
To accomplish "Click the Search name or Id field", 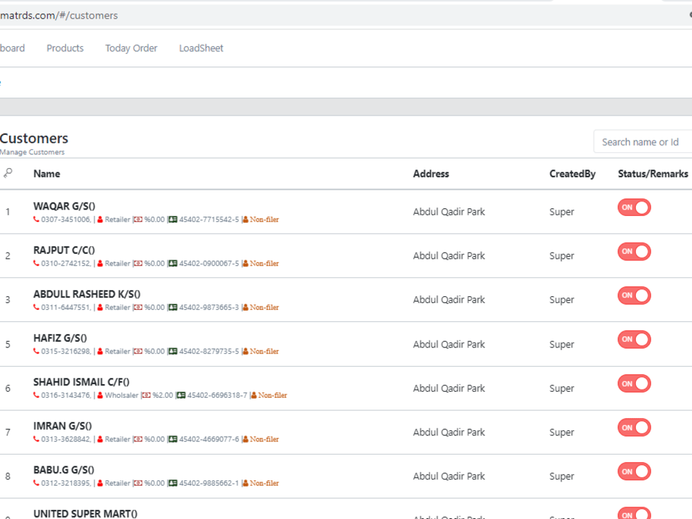I will [x=643, y=142].
